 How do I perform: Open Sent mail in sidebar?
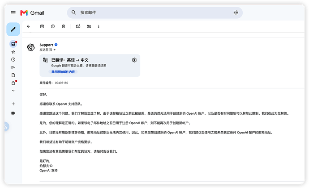tap(13, 67)
